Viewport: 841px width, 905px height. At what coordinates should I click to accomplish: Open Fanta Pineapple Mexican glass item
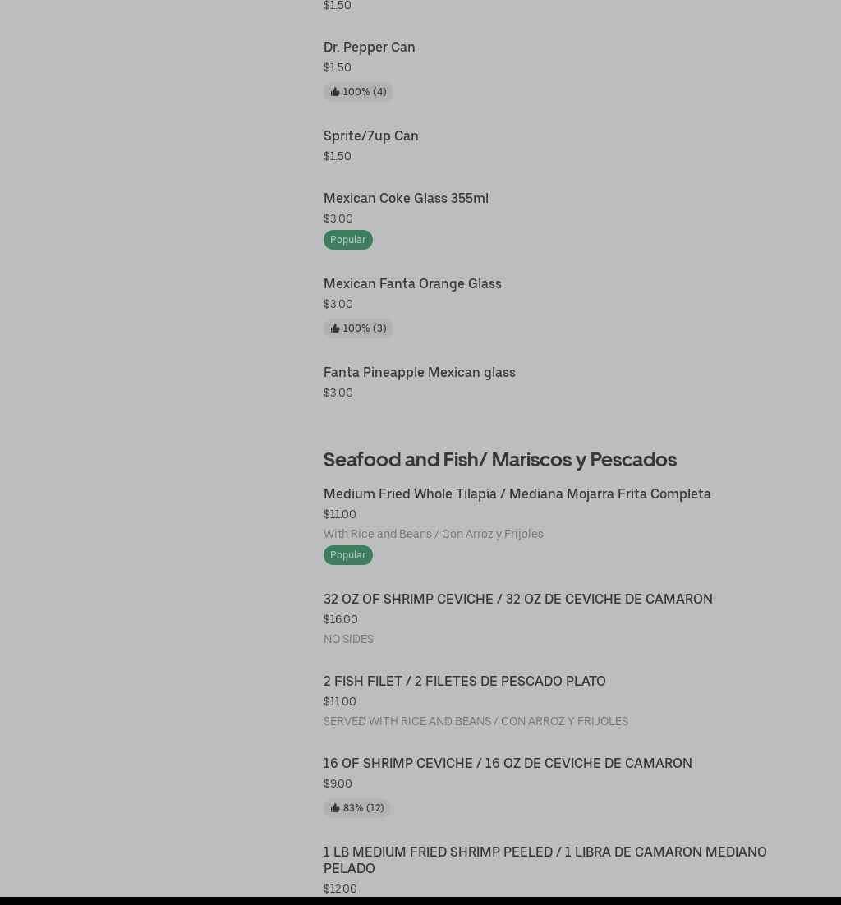click(419, 372)
